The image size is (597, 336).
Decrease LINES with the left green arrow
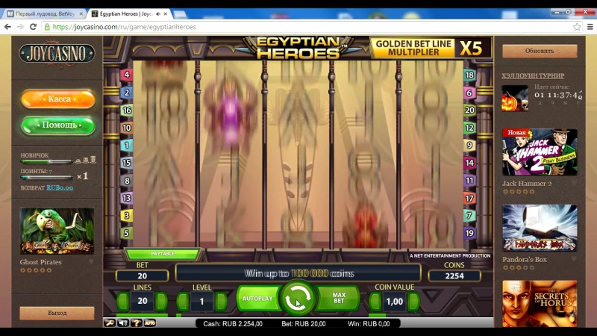(x=122, y=301)
